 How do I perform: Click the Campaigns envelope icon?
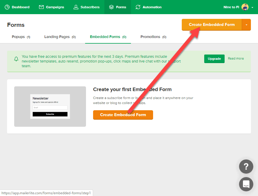[x=41, y=7]
